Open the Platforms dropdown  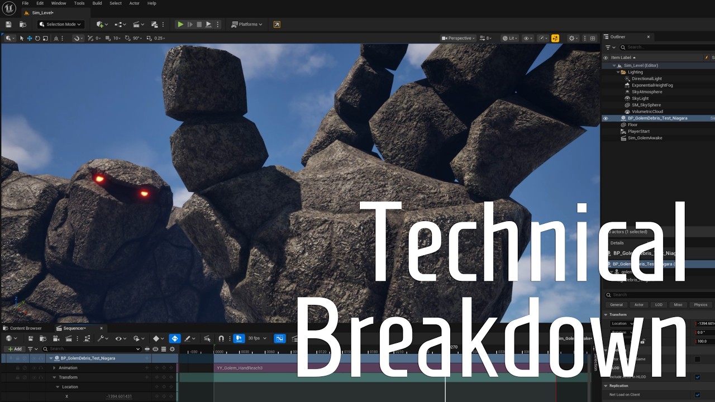[x=246, y=25]
